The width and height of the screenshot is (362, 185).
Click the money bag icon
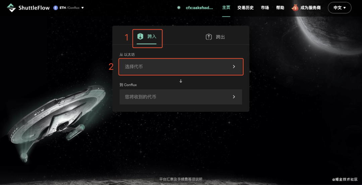[x=295, y=8]
